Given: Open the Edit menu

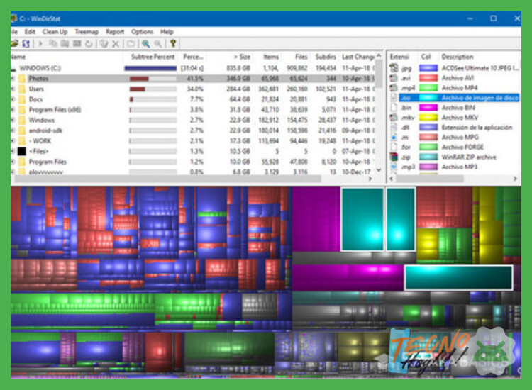Looking at the screenshot, I should pos(30,32).
